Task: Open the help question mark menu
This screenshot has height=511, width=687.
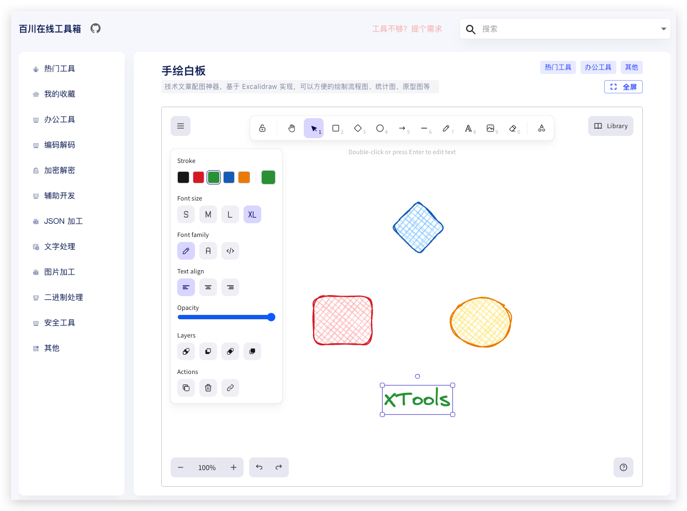Action: tap(623, 467)
